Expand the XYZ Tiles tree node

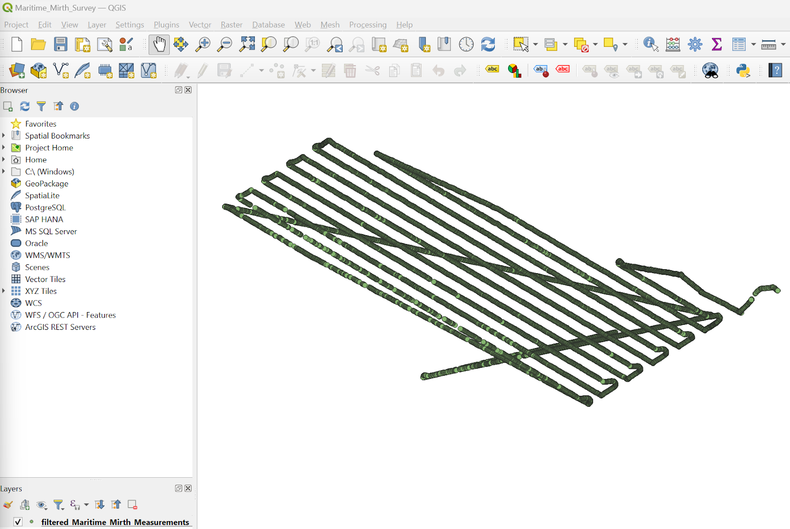4,291
